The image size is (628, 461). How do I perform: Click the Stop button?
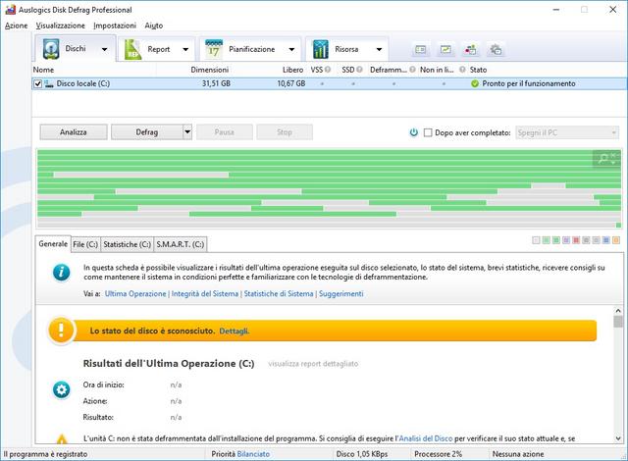click(x=285, y=132)
